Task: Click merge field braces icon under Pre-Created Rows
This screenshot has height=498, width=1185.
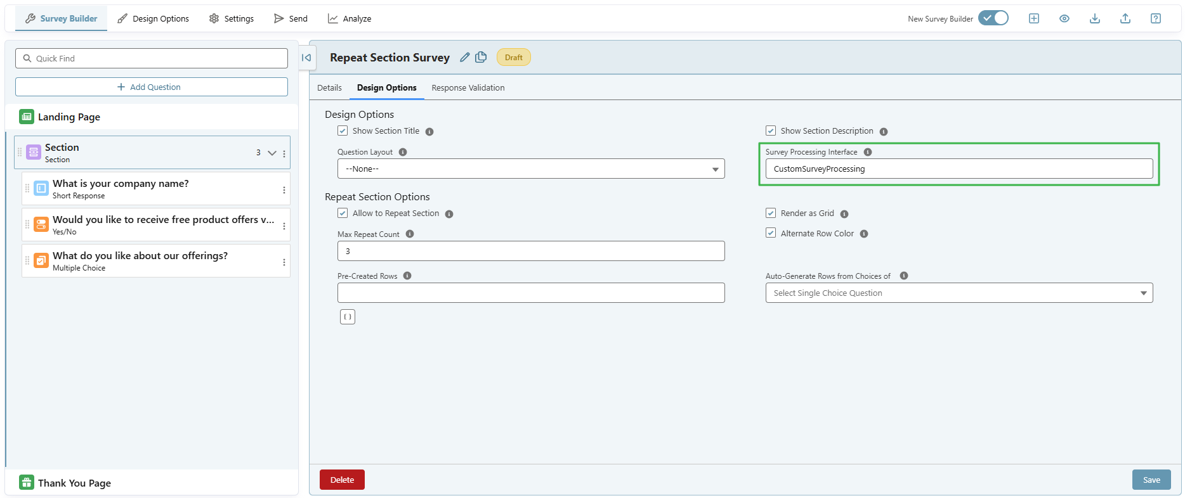Action: 348,317
